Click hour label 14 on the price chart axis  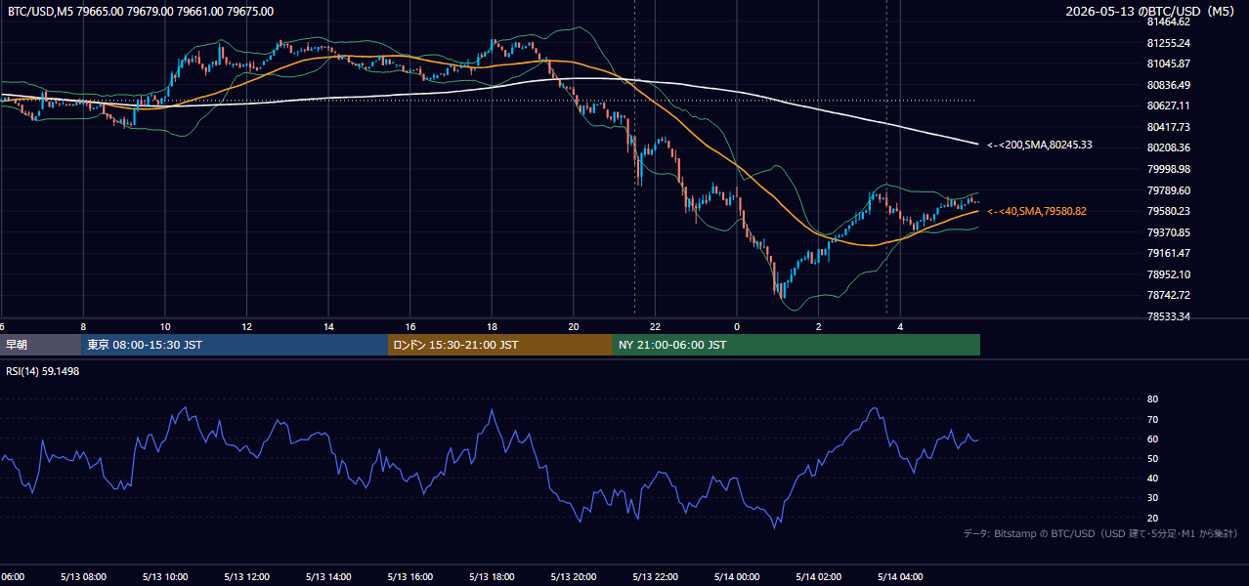329,326
